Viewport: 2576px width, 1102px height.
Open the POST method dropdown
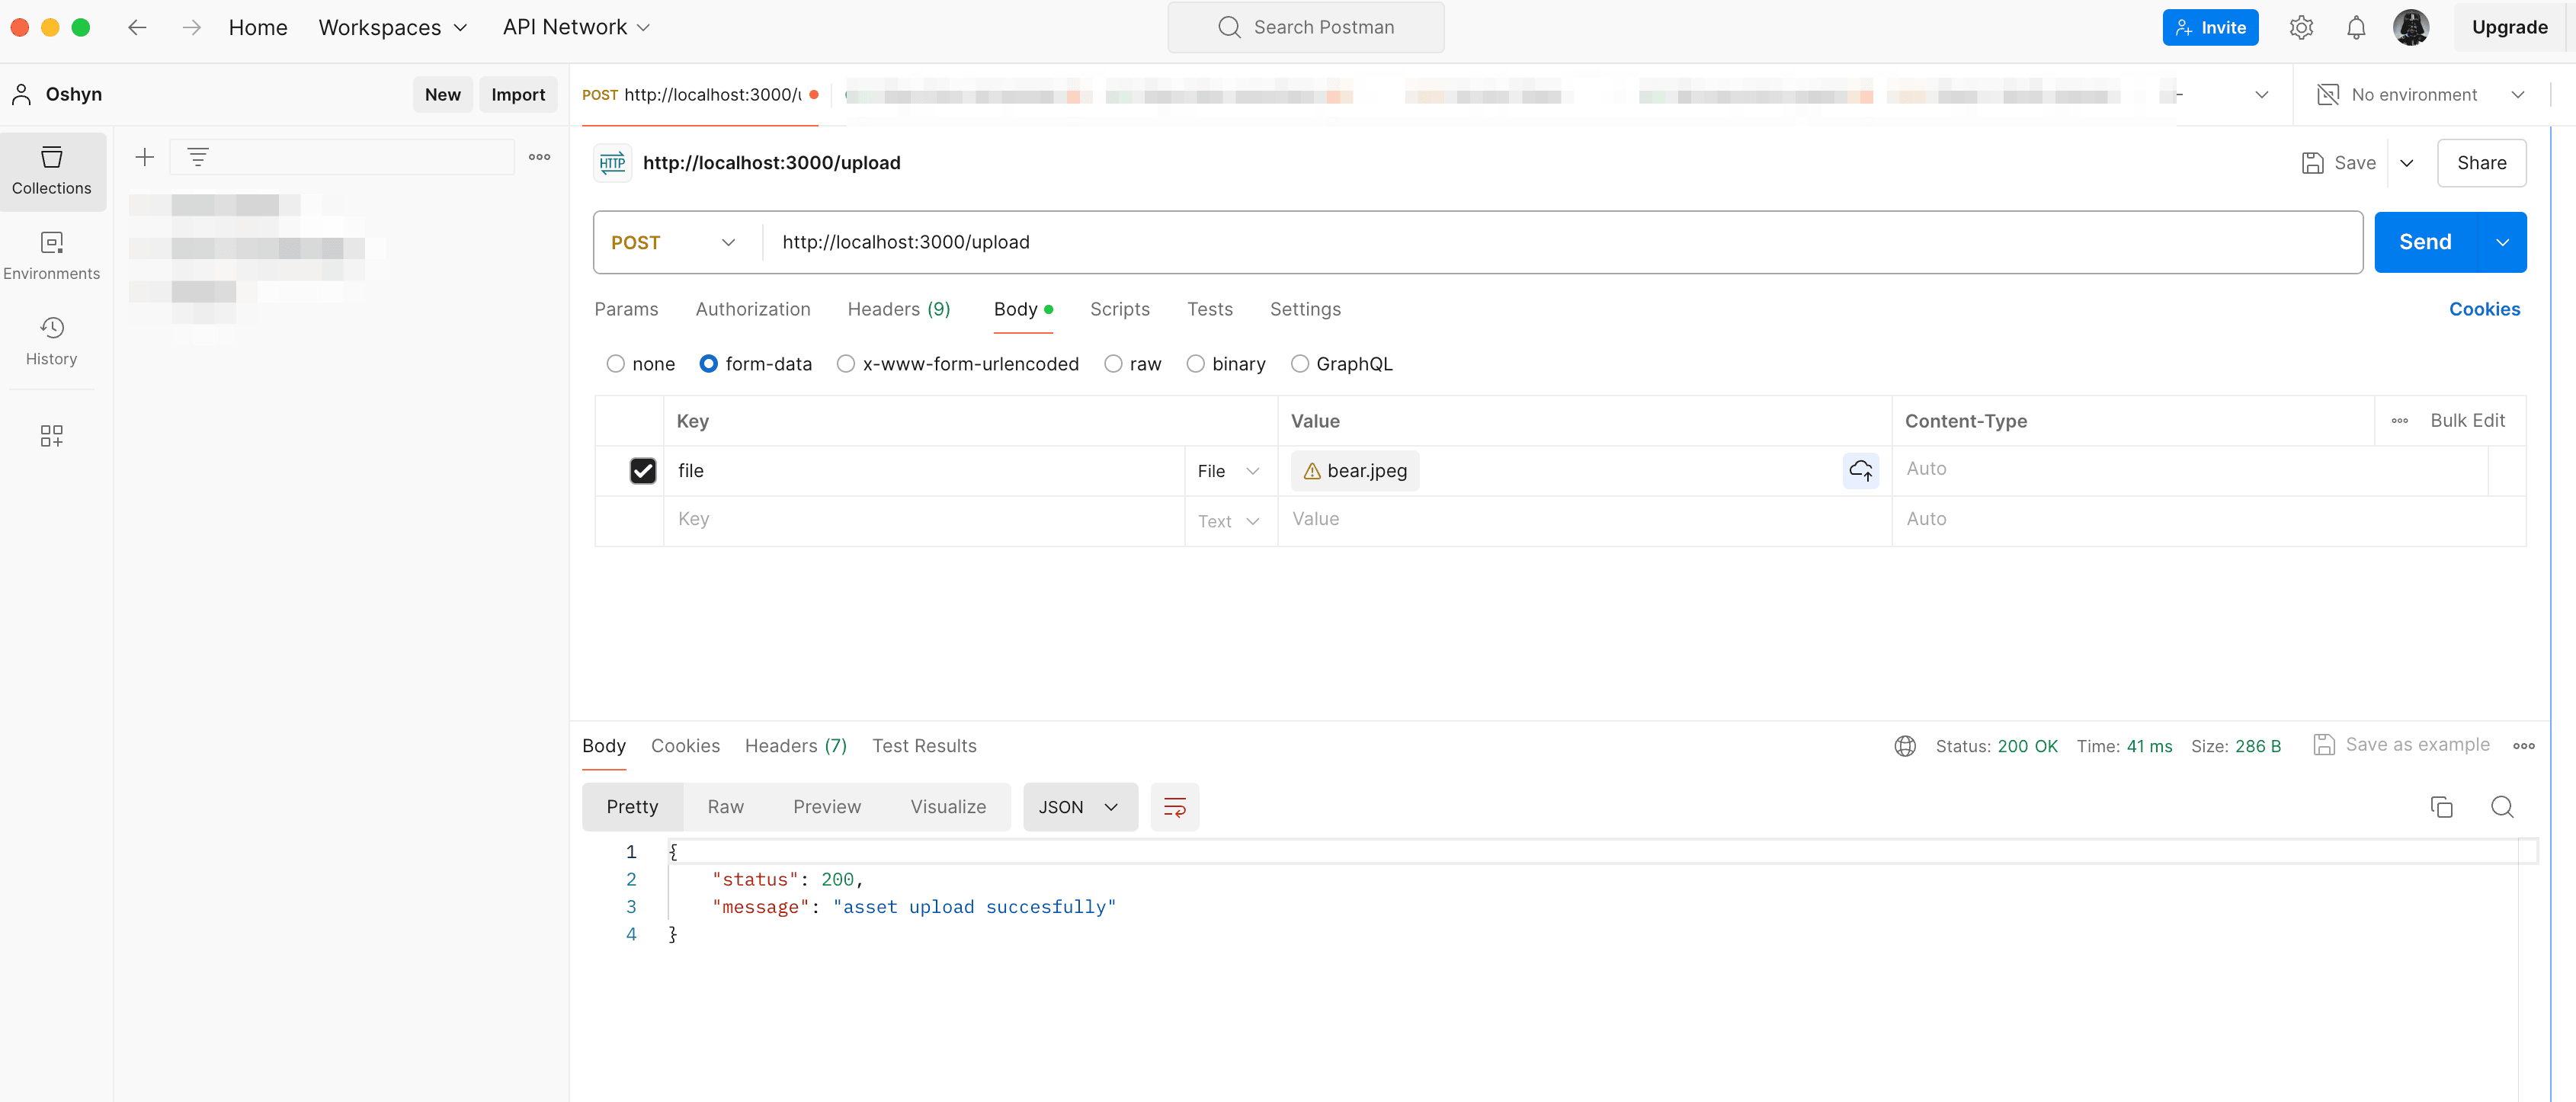coord(673,242)
